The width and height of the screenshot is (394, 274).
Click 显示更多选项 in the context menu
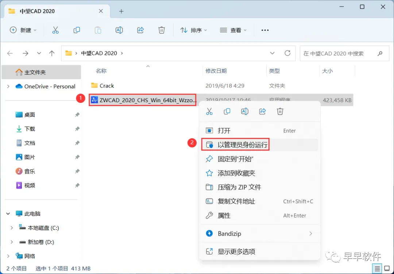pos(260,251)
